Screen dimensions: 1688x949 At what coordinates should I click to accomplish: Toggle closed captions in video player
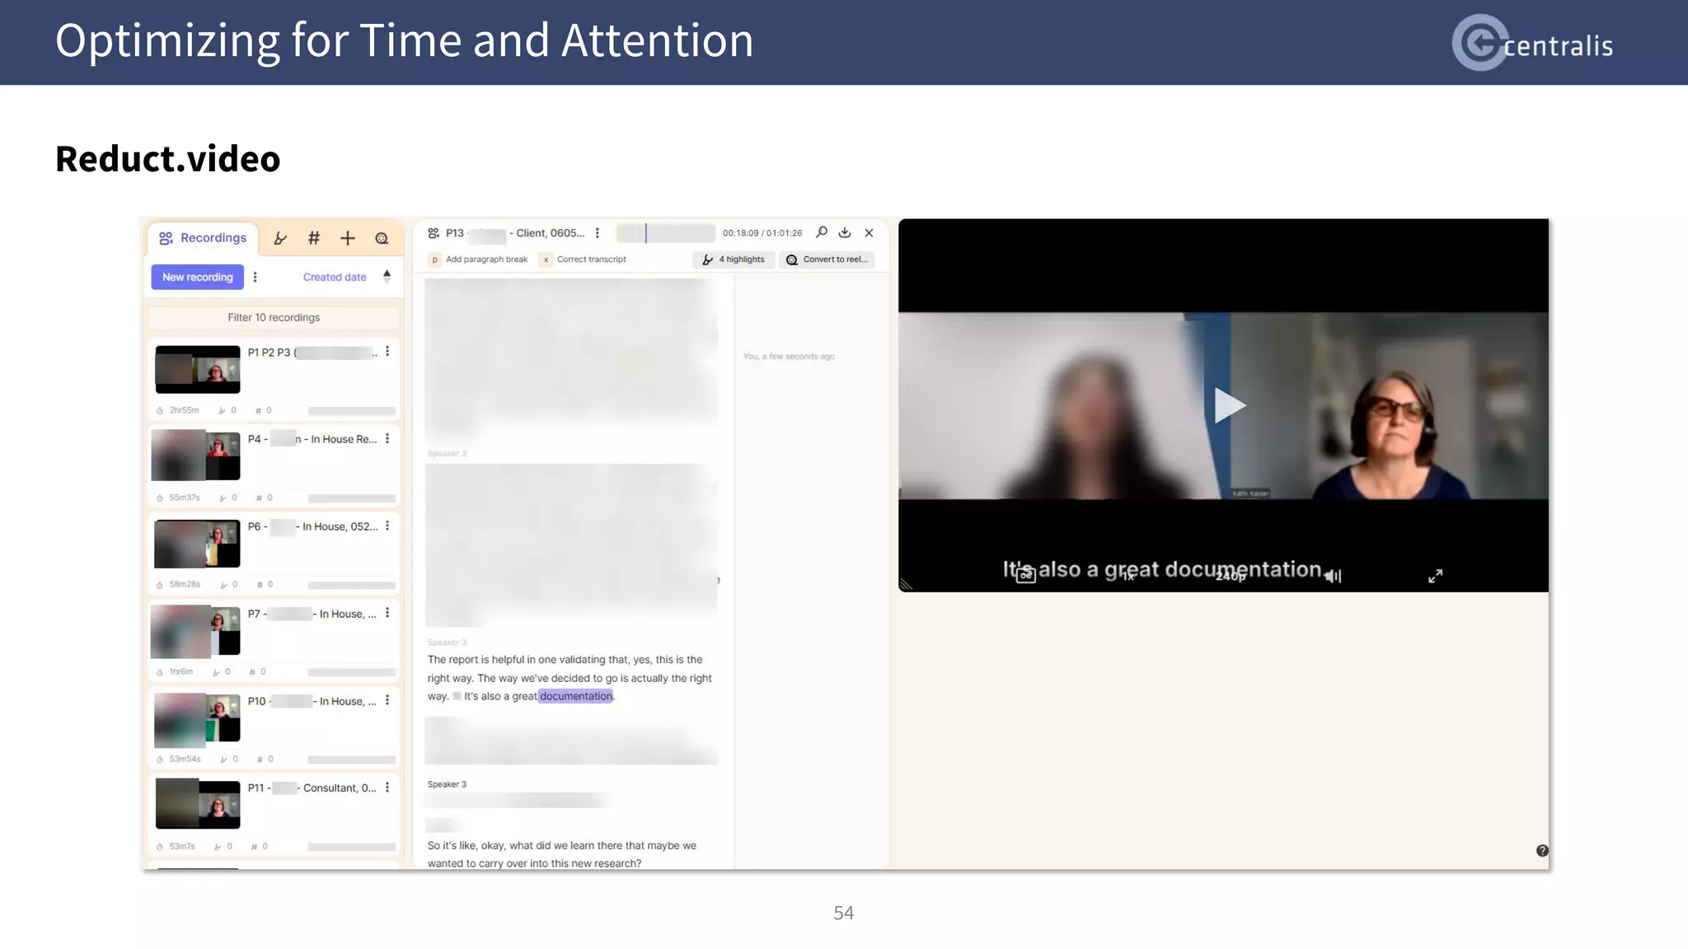pos(1025,577)
